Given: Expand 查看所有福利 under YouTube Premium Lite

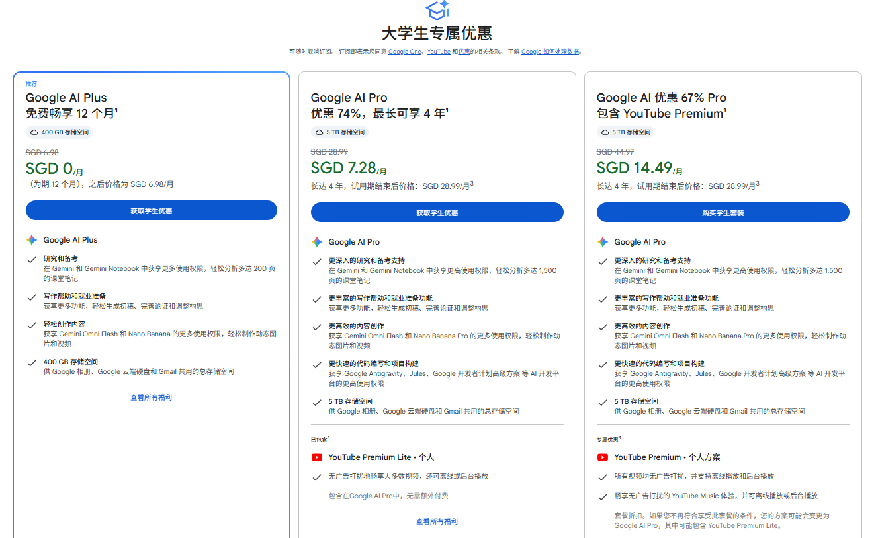Looking at the screenshot, I should pyautogui.click(x=437, y=521).
